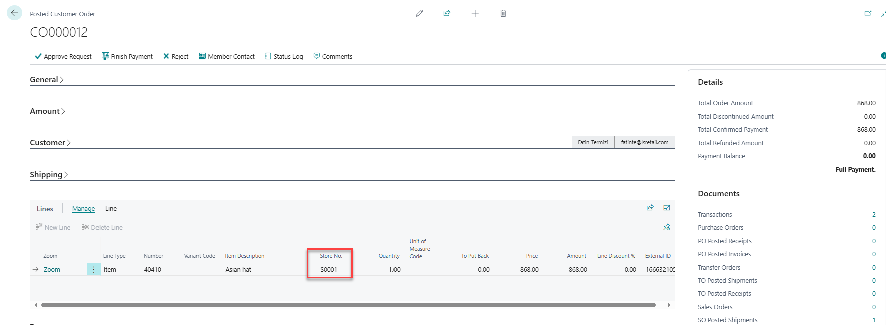This screenshot has width=886, height=325.
Task: Open row options menu for Asian hat
Action: [x=93, y=270]
